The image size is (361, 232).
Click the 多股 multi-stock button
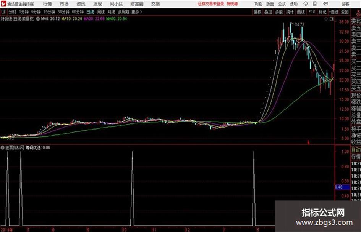pyautogui.click(x=279, y=12)
